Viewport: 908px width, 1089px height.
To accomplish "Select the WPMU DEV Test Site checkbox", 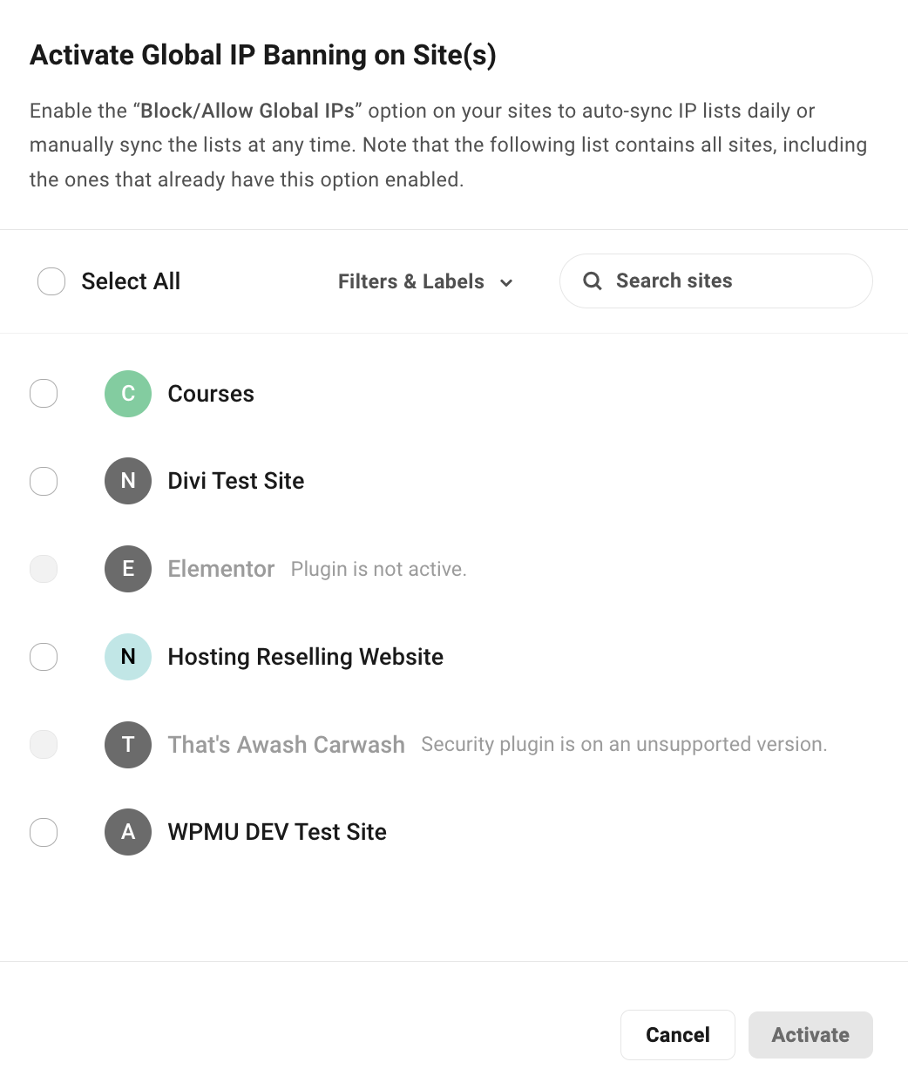I will [x=44, y=832].
